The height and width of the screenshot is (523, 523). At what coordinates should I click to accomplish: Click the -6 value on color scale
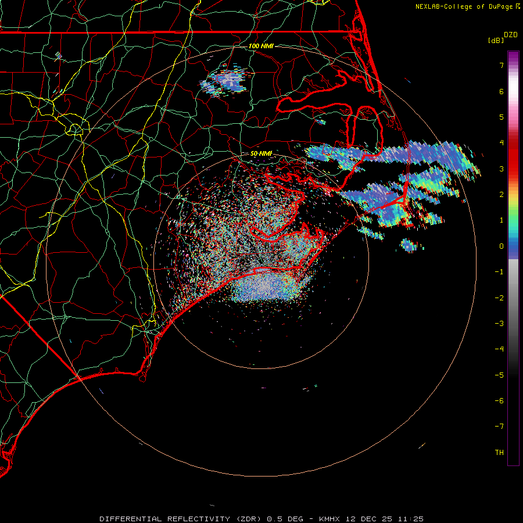499,401
